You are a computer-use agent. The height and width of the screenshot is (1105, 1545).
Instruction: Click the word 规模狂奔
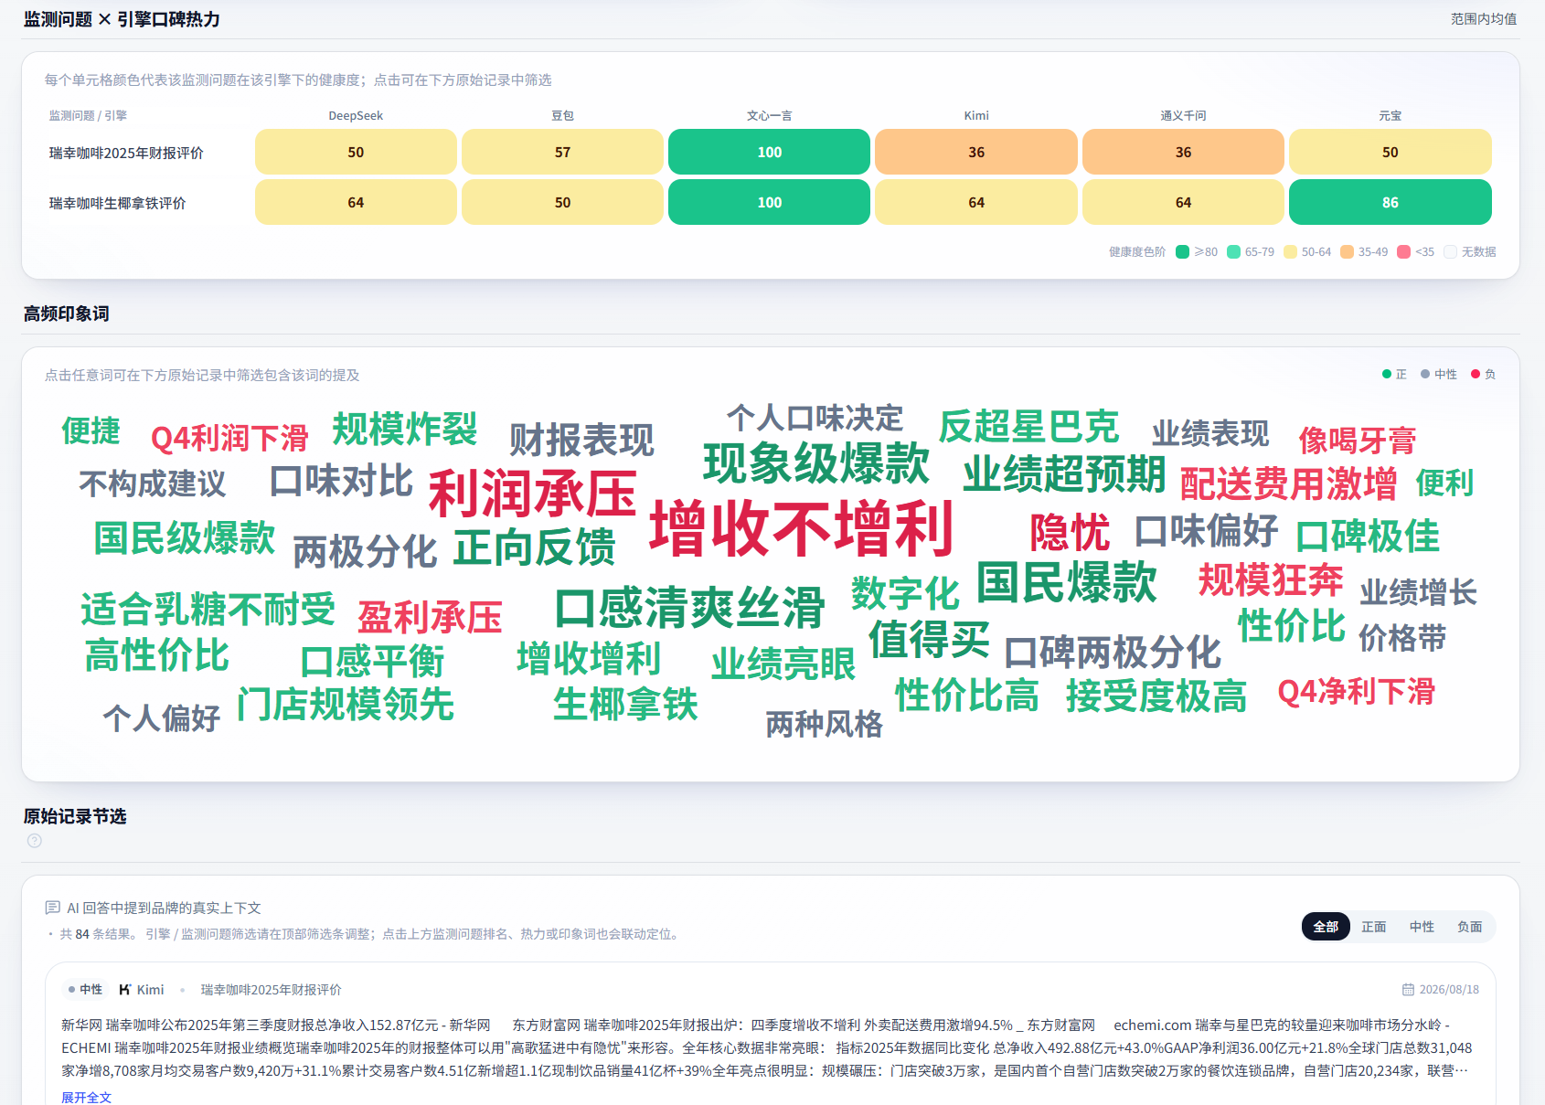1271,580
